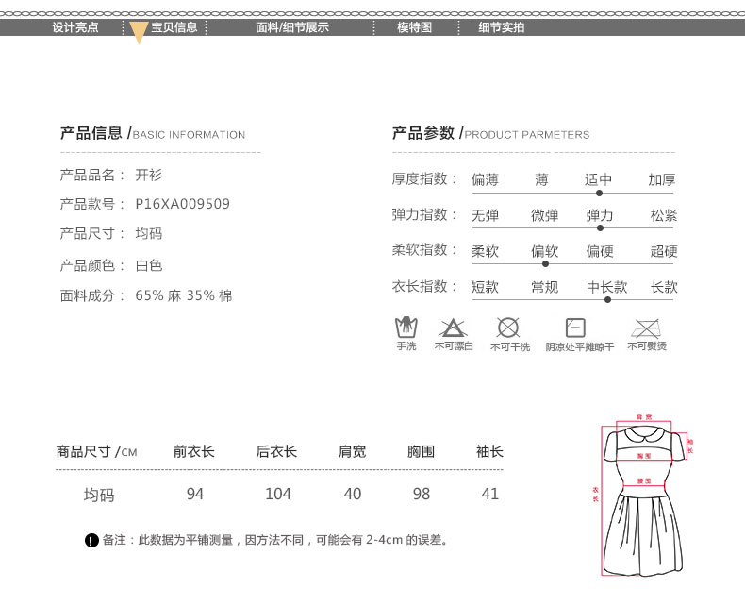Click the do-not-bleach (不可漂白) triangle icon
745x589 pixels.
click(x=453, y=328)
